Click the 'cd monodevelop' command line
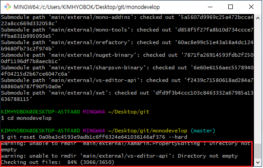The image size is (263, 168). click(x=26, y=118)
